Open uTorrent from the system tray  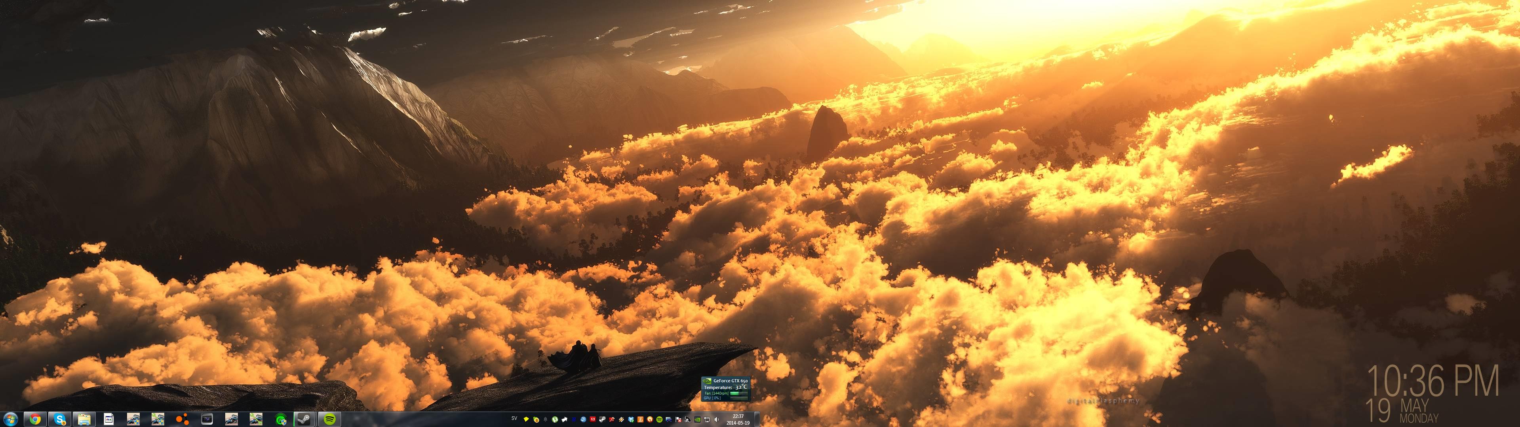555,419
